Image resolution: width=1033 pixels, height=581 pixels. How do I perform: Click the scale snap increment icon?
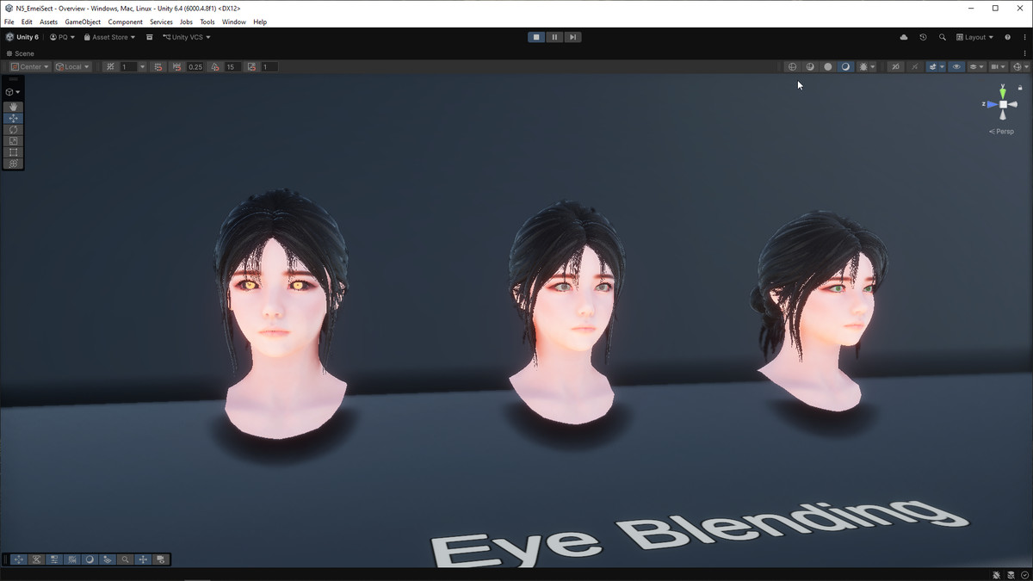click(x=251, y=66)
